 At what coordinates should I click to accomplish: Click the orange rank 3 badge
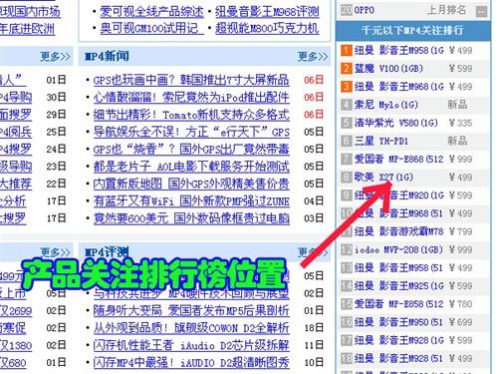point(346,87)
